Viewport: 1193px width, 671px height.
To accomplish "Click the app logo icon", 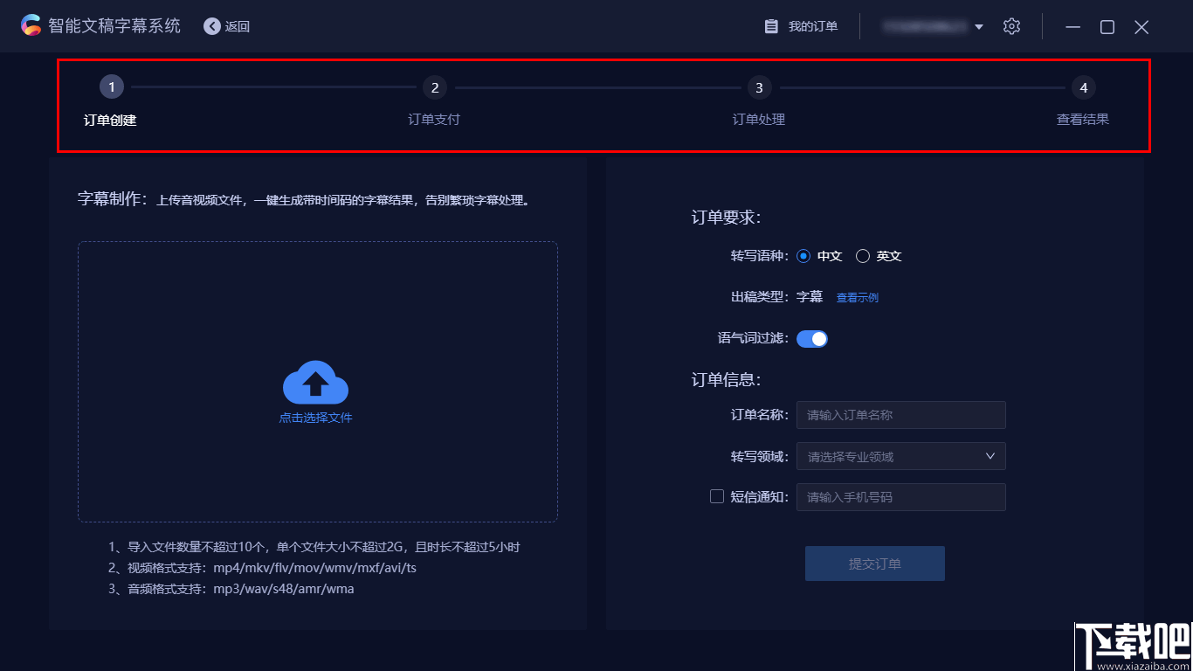I will pos(31,25).
